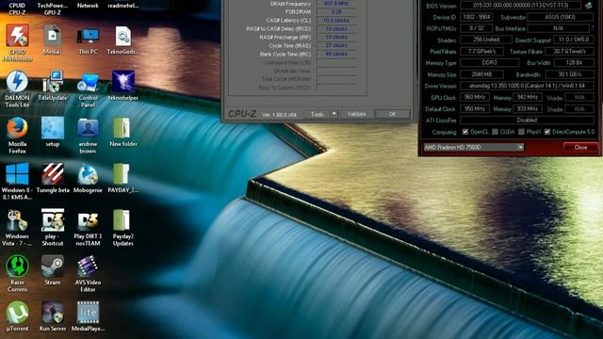
Task: Toggle the PhysX checkbox in GPU-Z
Action: tap(521, 132)
